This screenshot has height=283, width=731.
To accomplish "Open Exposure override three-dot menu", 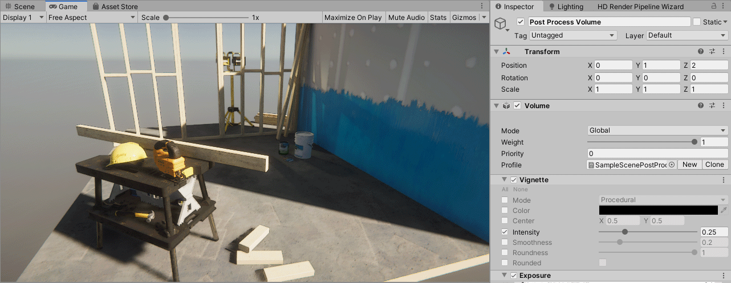I will [723, 276].
